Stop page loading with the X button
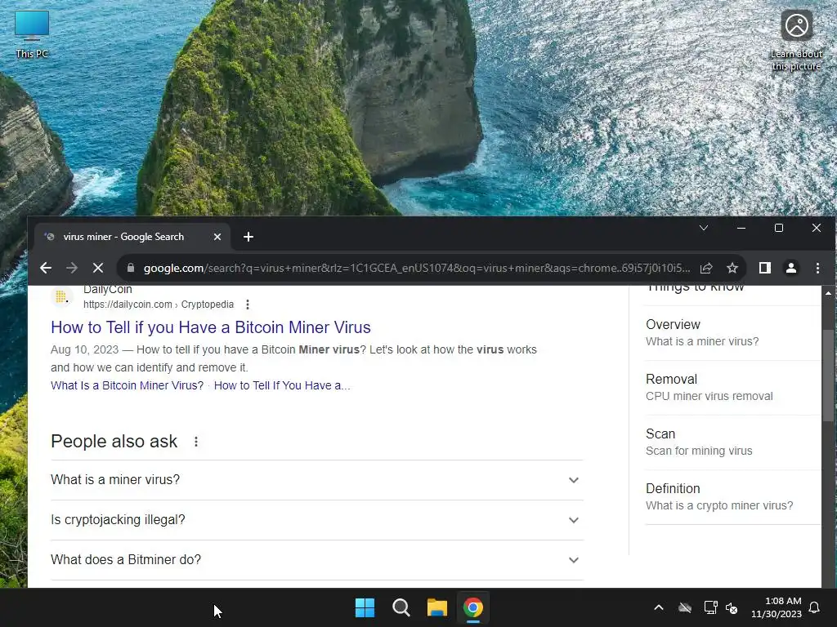This screenshot has height=627, width=837. pos(98,268)
